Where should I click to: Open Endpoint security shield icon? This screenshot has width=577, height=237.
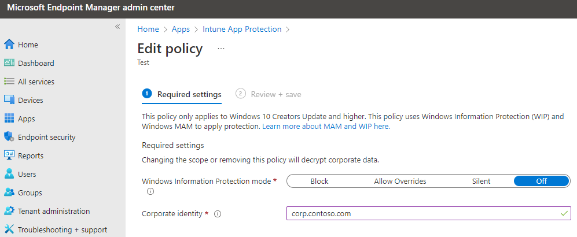click(x=9, y=137)
